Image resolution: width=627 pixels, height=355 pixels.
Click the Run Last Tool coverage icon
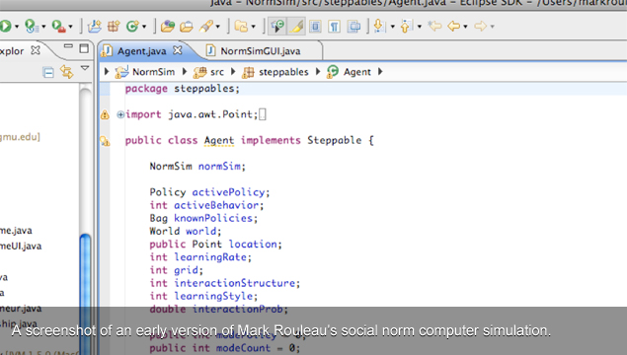(x=32, y=27)
